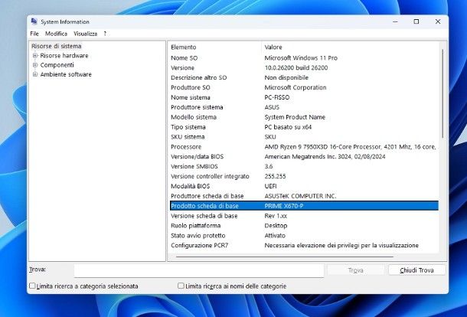Expand the Componenti tree node

[35, 65]
